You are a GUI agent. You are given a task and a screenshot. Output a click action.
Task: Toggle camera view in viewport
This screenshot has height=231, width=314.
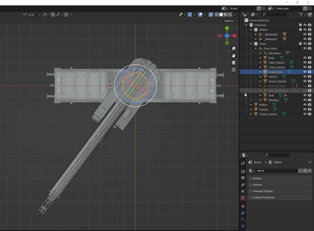coord(234,63)
